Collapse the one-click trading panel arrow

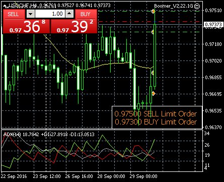click(x=6, y=6)
